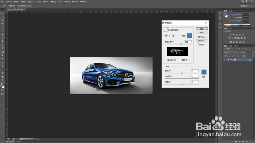Choose the Image (M) radio button
This screenshot has width=255, height=143.
tap(180, 60)
